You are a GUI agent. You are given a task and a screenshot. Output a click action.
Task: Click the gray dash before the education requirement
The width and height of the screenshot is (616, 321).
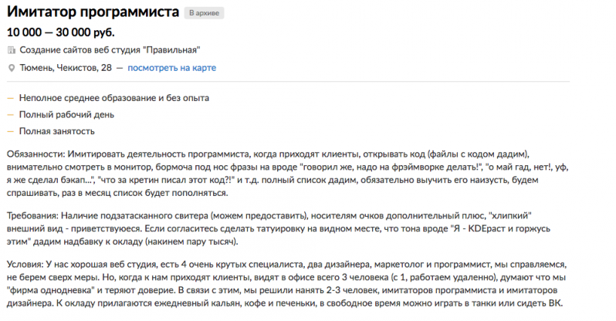click(10, 98)
